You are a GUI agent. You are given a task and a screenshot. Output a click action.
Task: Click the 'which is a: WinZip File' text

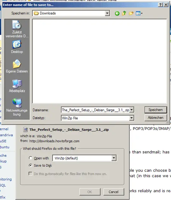point(36,136)
